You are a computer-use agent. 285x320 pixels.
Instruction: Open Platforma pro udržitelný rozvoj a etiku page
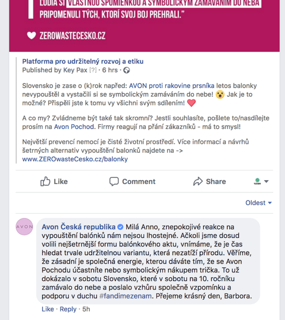(83, 61)
